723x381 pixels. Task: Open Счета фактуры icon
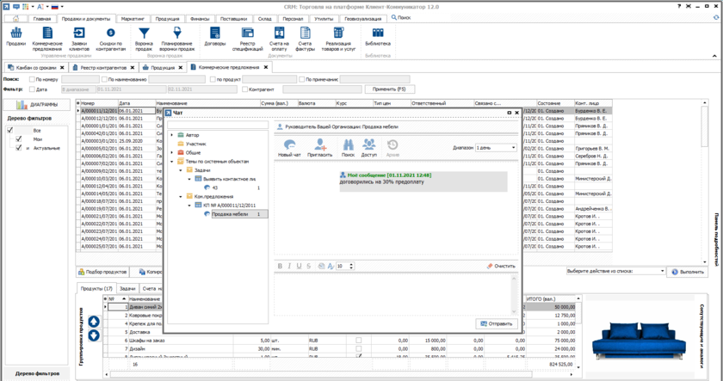[x=305, y=39]
